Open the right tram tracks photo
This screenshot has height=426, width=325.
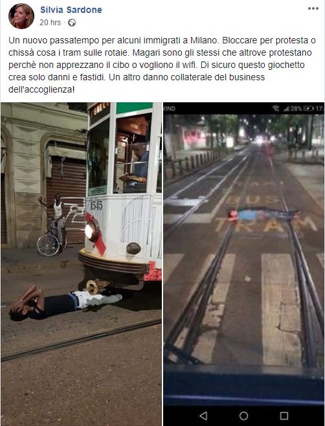(x=243, y=264)
